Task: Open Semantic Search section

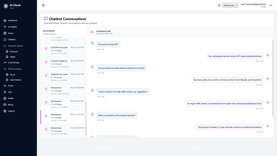Action: pyautogui.click(x=15, y=46)
